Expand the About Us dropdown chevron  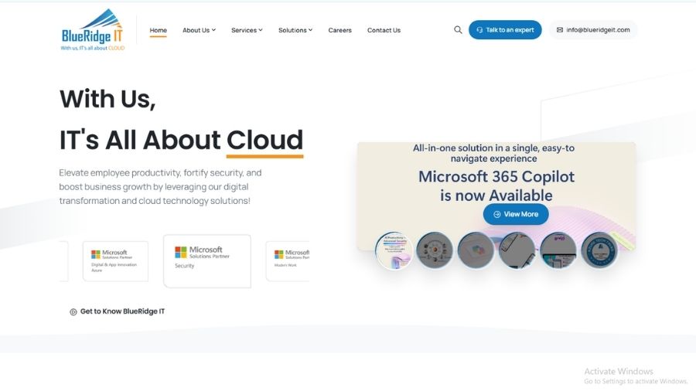click(x=213, y=30)
